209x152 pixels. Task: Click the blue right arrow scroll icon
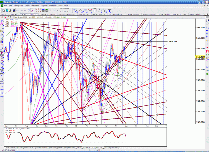[207, 34]
